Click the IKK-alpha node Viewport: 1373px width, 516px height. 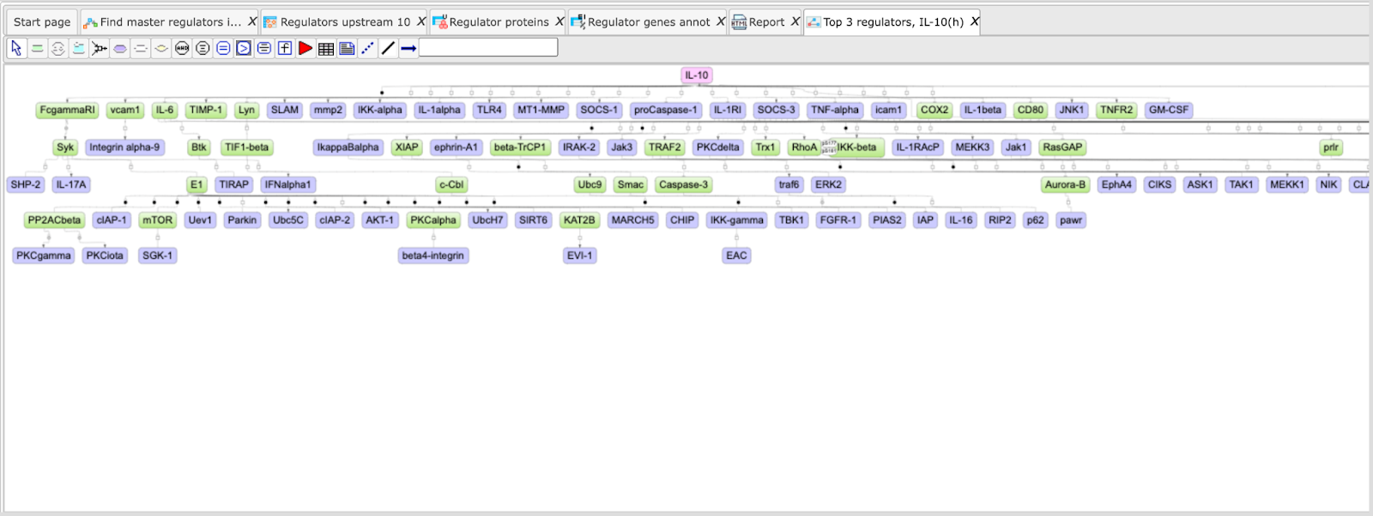click(x=379, y=110)
